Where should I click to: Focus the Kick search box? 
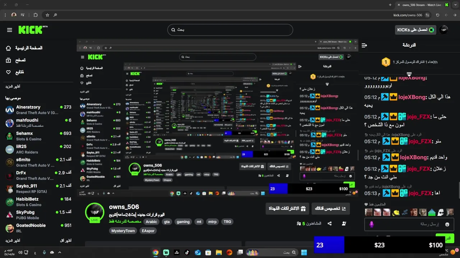click(230, 30)
